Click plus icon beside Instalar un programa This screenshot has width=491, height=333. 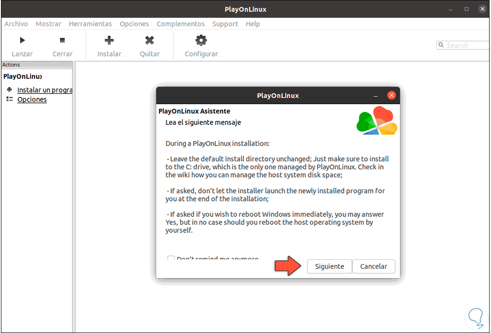point(9,90)
